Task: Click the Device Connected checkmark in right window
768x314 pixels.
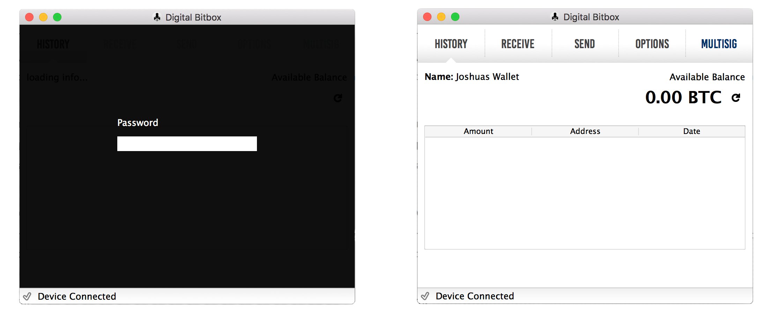Action: tap(425, 296)
